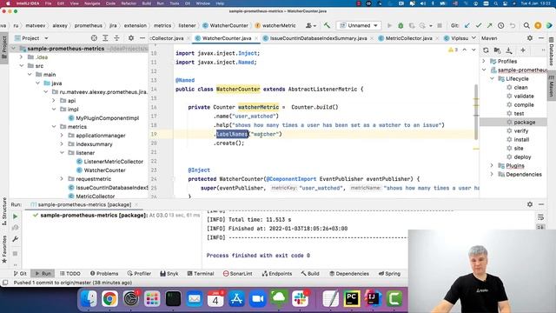
Task: Switch to MetricCollector.java tab
Action: (408, 38)
